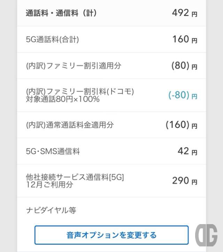Click the blue (-80) 円 discount value

coord(183,95)
